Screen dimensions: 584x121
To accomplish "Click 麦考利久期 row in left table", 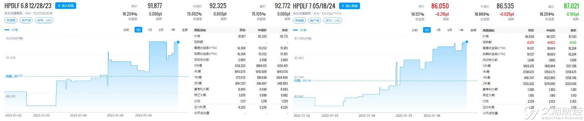I will point(241,89).
